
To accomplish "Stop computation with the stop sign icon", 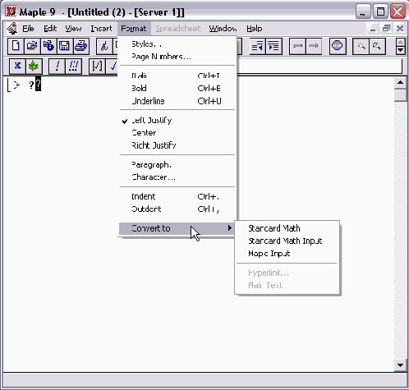I will coord(338,46).
